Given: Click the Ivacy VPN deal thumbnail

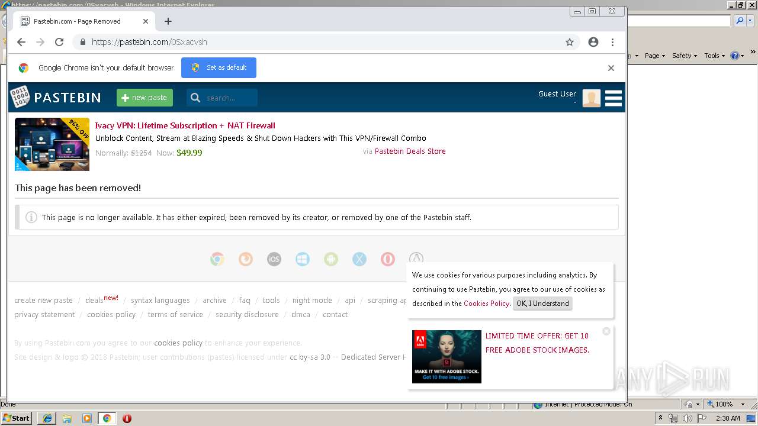Looking at the screenshot, I should [52, 144].
